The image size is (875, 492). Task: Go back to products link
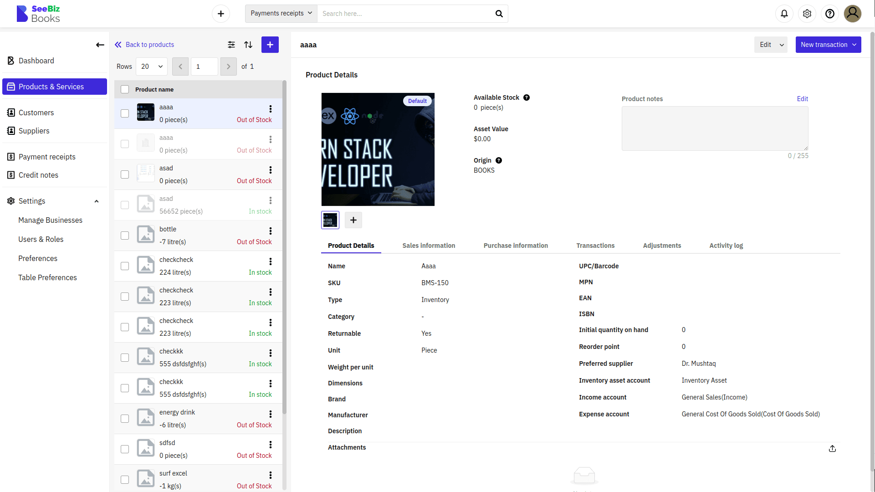click(x=144, y=45)
